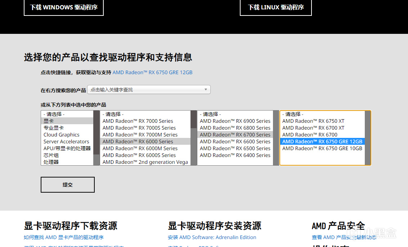Click the category list scrollbar
408x247 pixels.
point(96,138)
